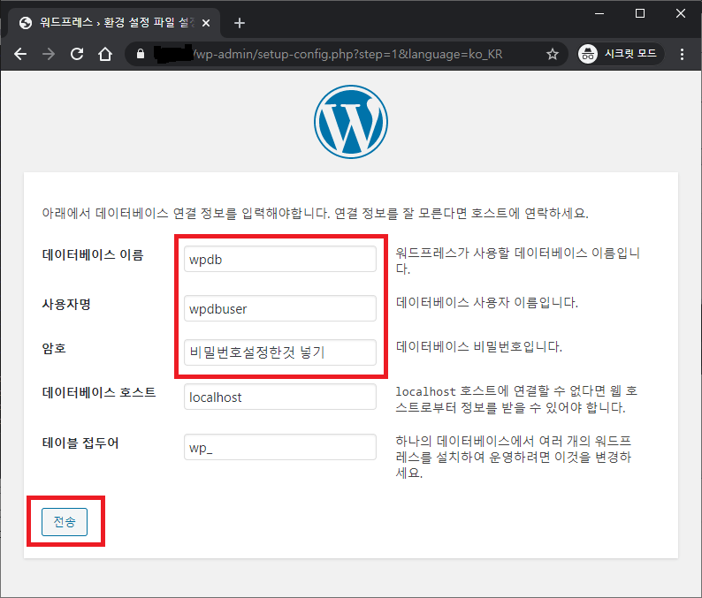This screenshot has width=702, height=598.
Task: Click the browser back arrow
Action: click(21, 54)
